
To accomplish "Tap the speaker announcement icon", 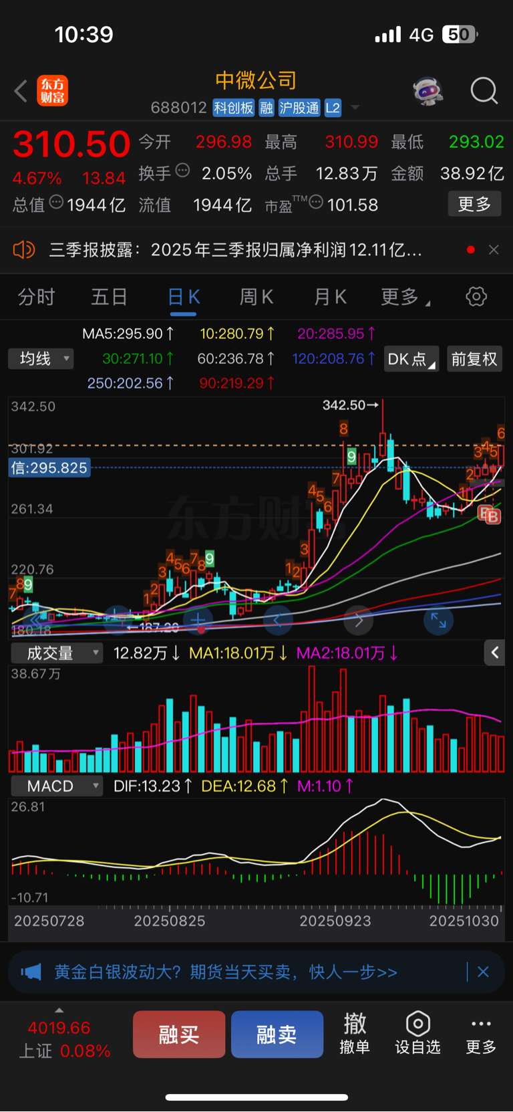I will (23, 250).
